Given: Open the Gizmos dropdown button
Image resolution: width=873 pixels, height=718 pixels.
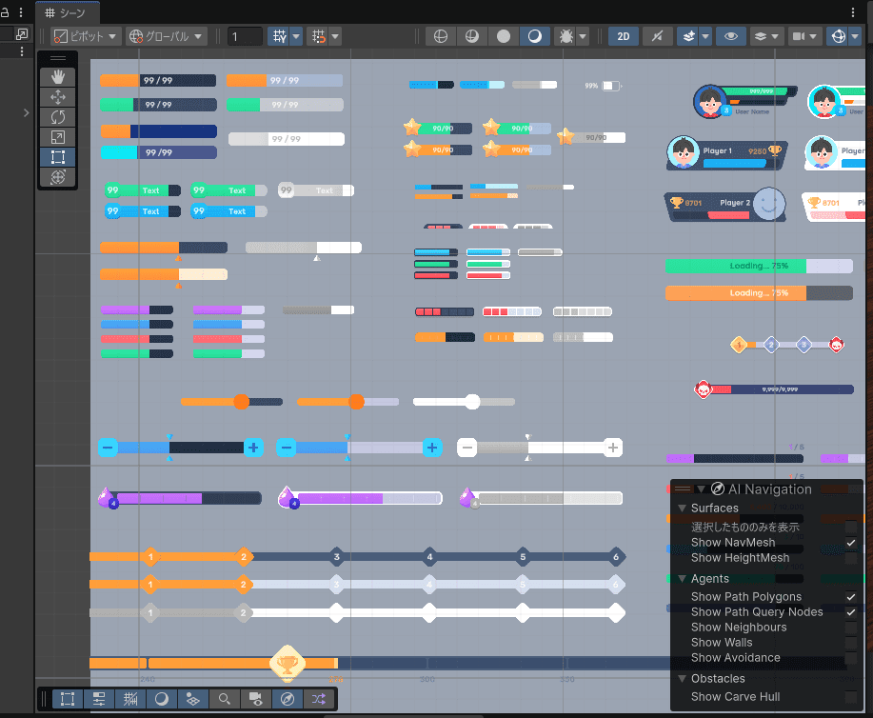Looking at the screenshot, I should (844, 36).
